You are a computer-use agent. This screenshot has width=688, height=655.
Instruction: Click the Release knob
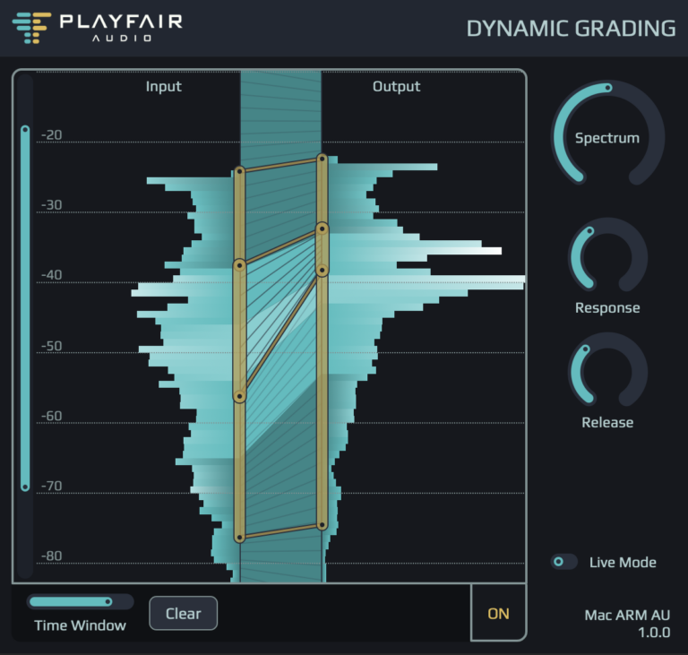607,371
